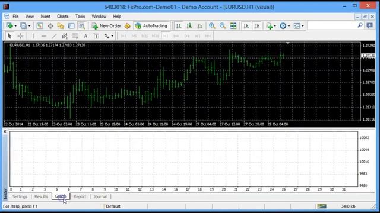
Task: Click the connection status bars indicator
Action: 322,206
